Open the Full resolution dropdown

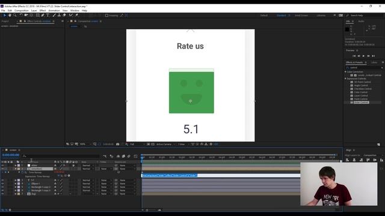pyautogui.click(x=138, y=144)
